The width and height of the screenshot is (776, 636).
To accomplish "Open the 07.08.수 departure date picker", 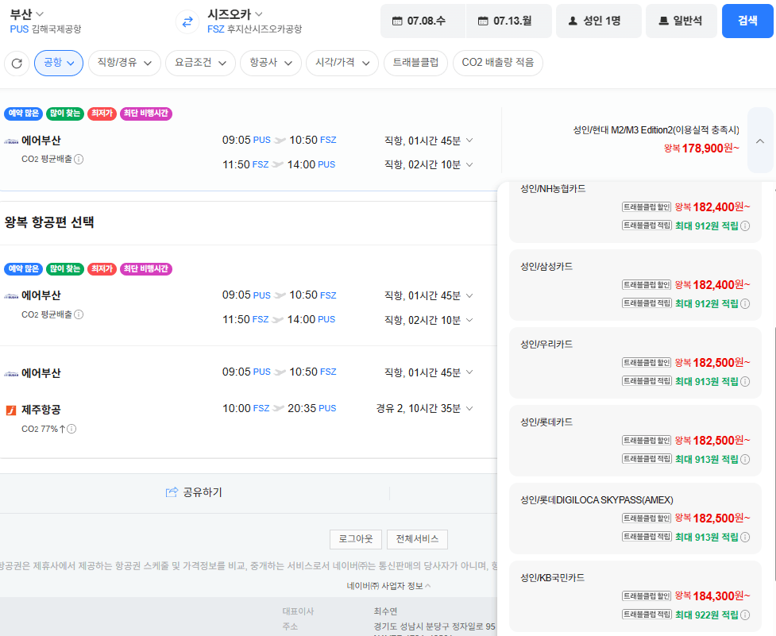I will click(x=423, y=21).
